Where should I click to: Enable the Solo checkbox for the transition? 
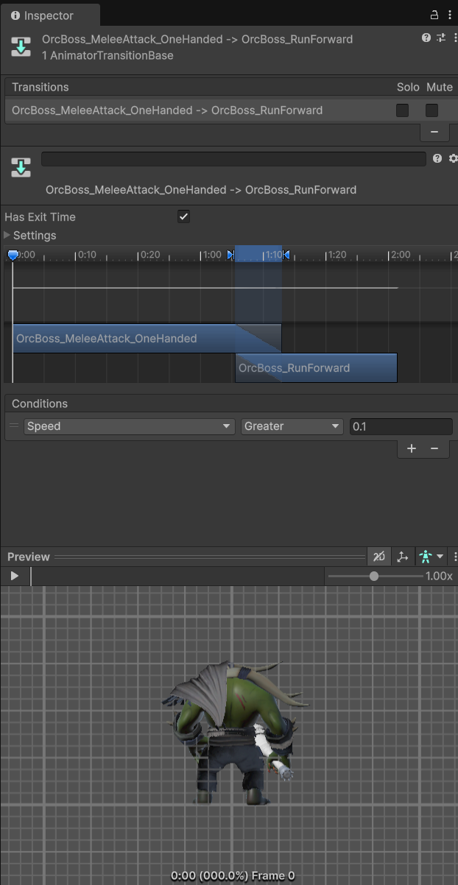click(x=402, y=110)
